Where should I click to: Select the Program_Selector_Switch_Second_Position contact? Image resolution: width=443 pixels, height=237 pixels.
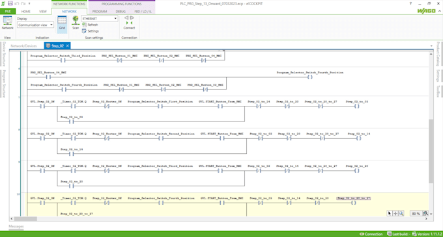[161, 138]
